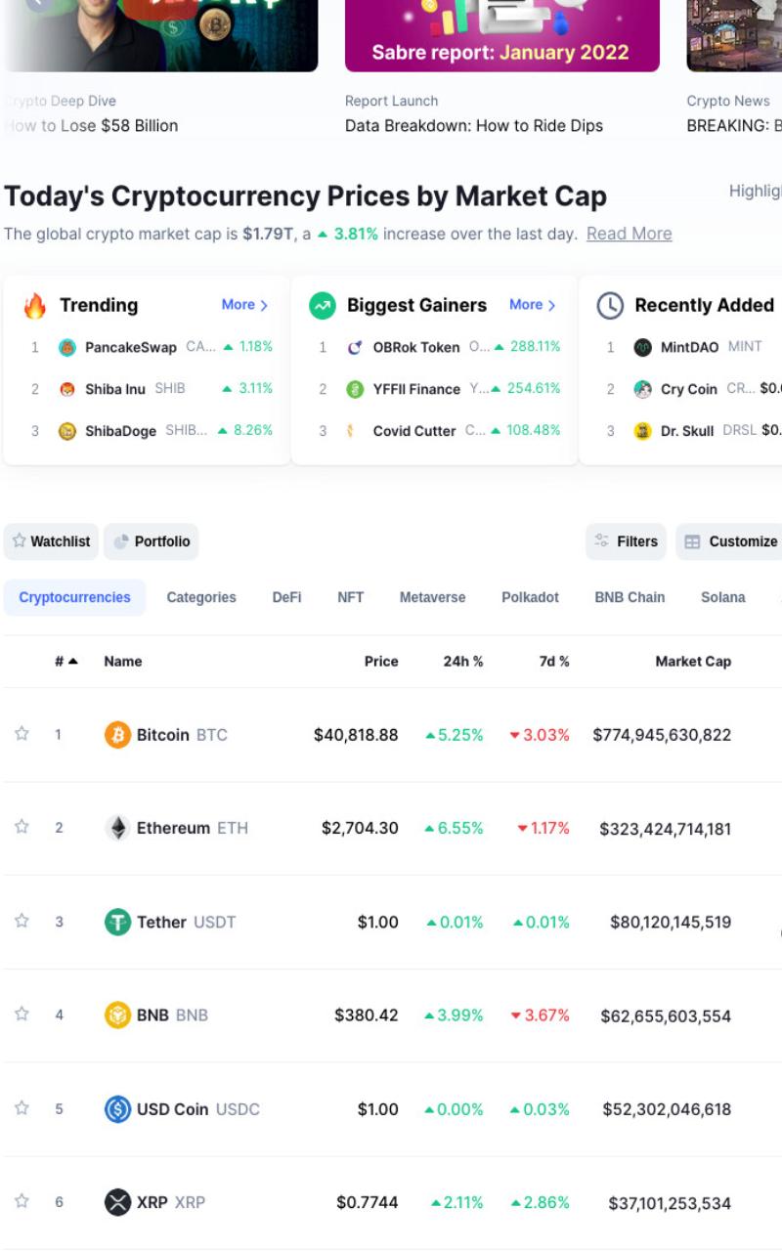Toggle the BNB watchlist star

tap(22, 1014)
